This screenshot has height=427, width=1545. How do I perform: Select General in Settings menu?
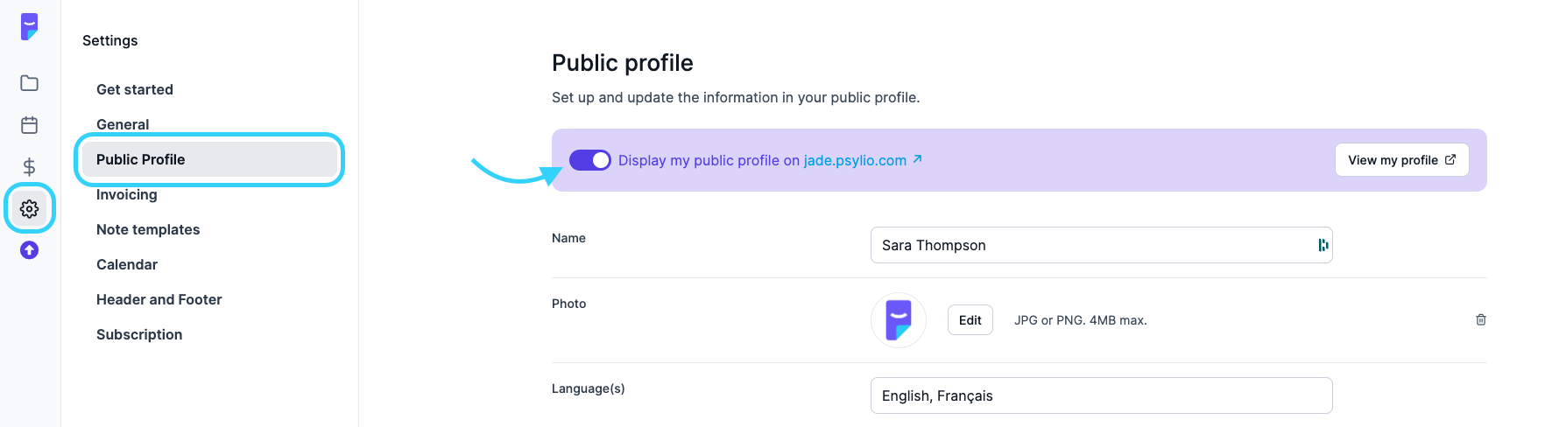[x=123, y=124]
